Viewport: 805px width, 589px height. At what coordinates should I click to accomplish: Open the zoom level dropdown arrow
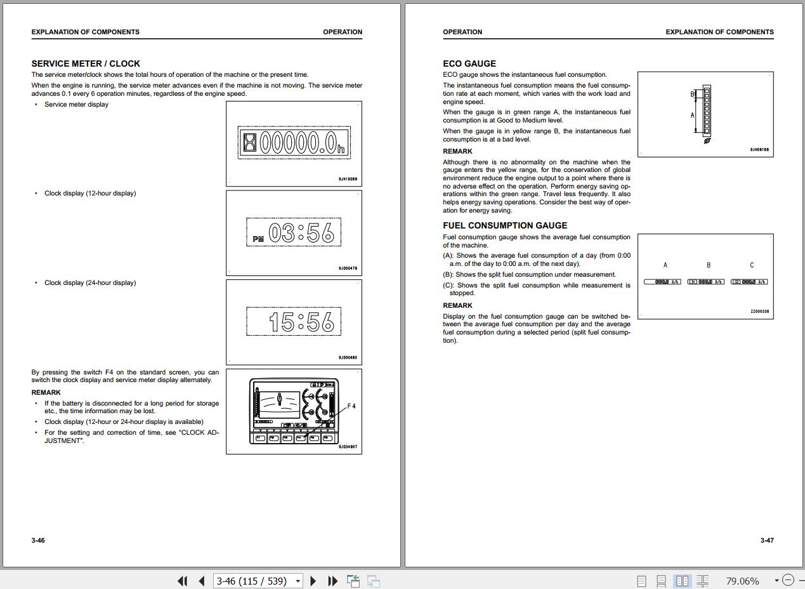pos(776,581)
